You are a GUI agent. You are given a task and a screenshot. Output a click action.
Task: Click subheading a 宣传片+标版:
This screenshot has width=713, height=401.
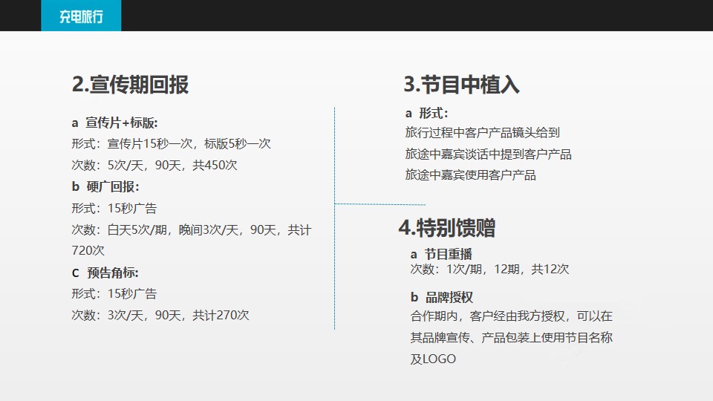[114, 123]
